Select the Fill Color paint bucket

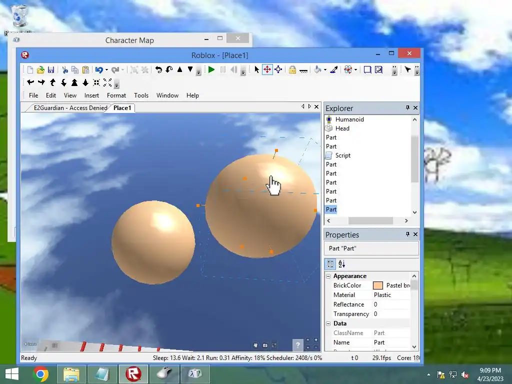pyautogui.click(x=317, y=69)
